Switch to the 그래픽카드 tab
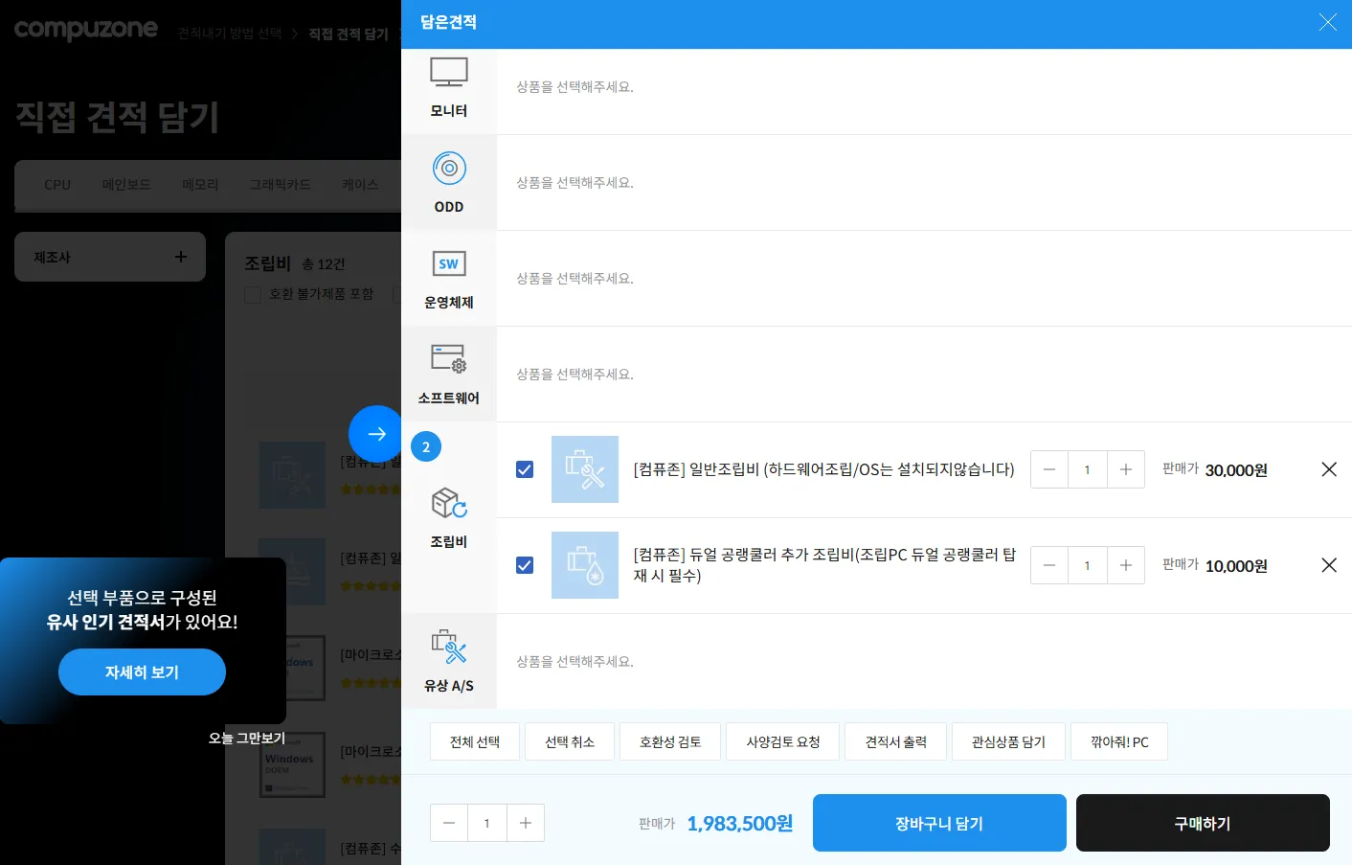Screen dimensions: 1352x865 (280, 185)
